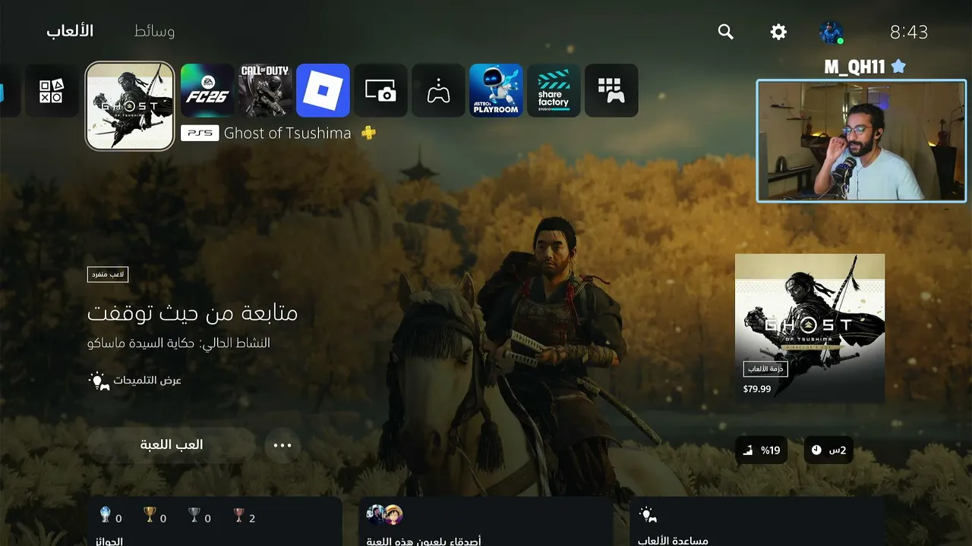Screen dimensions: 972x546
Task: Open the أصدقاء يلعبون هذه اللعبة card title
Action: pos(424,541)
